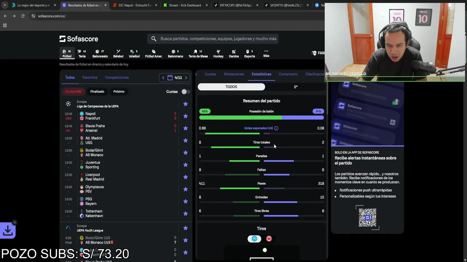
Task: Favorite the Tottenham vs København match
Action: [x=185, y=214]
